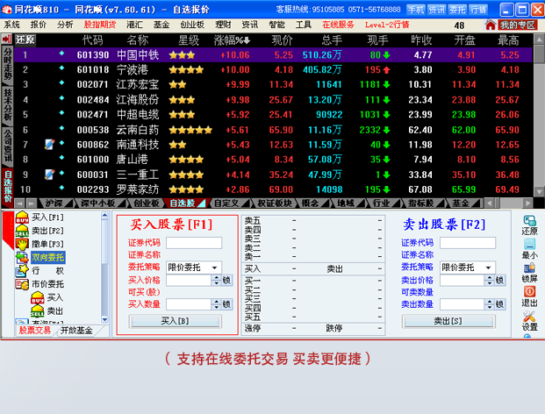This screenshot has width=545, height=414.
Task: Open the 工具 menu
Action: coord(304,25)
